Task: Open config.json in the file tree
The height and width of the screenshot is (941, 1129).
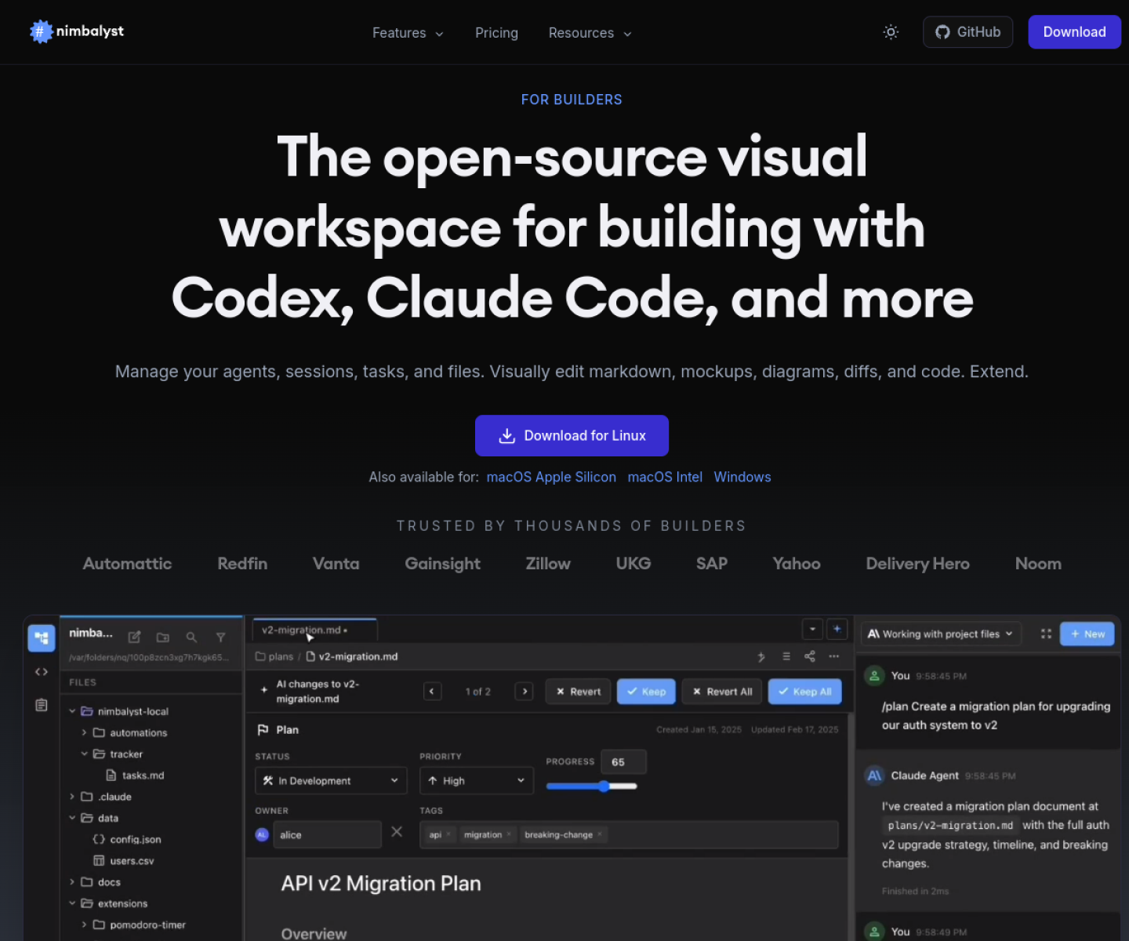Action: click(x=127, y=839)
